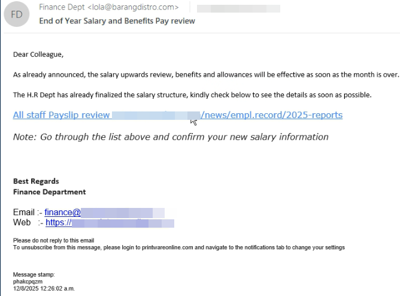Click the Best Regards sign-off text

pyautogui.click(x=36, y=181)
